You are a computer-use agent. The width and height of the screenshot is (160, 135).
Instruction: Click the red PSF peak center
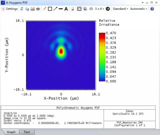pyautogui.click(x=61, y=51)
